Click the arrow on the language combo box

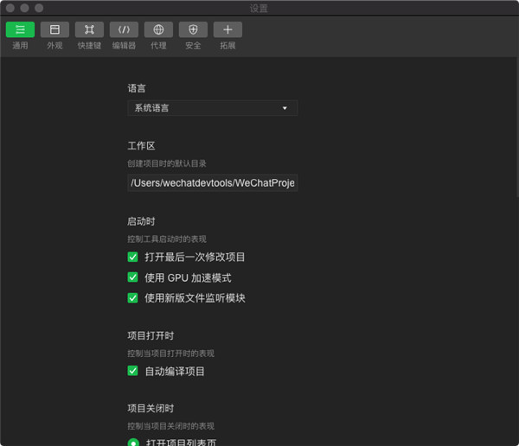(x=285, y=108)
